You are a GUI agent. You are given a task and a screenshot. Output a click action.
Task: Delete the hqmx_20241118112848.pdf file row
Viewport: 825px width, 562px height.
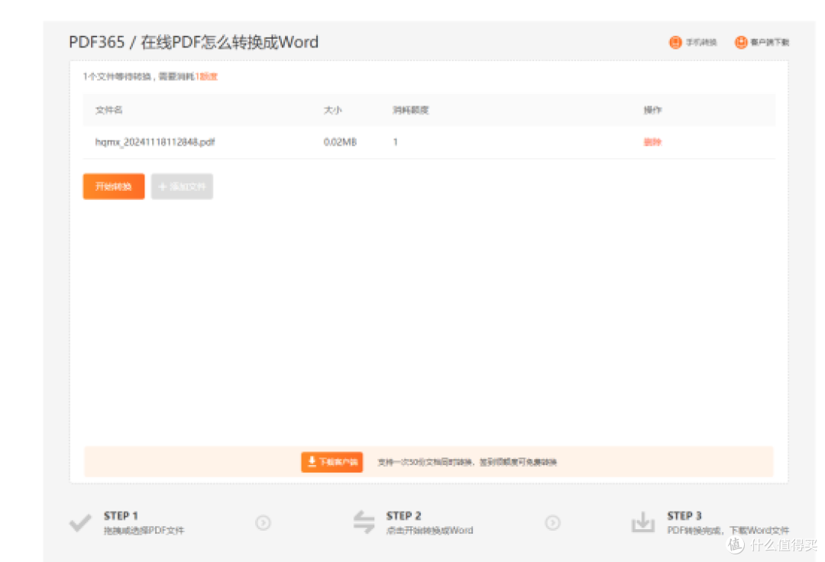click(652, 142)
